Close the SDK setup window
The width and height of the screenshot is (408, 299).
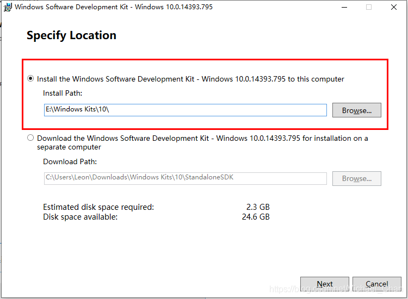394,7
